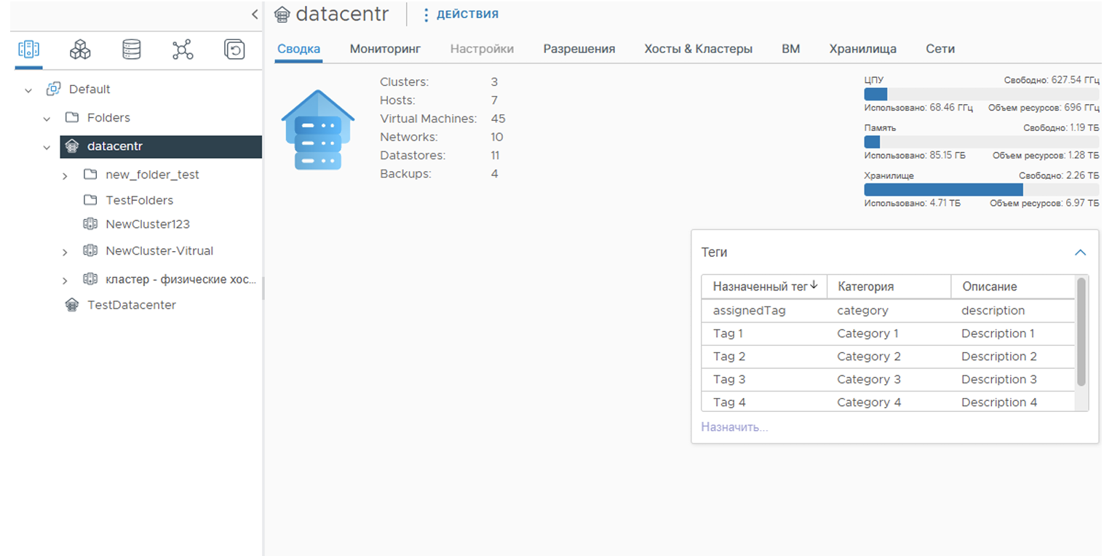The height and width of the screenshot is (556, 1112).
Task: Open the Хосты & Кластеры tab
Action: coord(698,49)
